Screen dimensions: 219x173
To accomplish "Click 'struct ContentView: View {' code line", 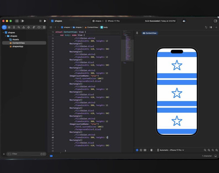I will 71,32.
